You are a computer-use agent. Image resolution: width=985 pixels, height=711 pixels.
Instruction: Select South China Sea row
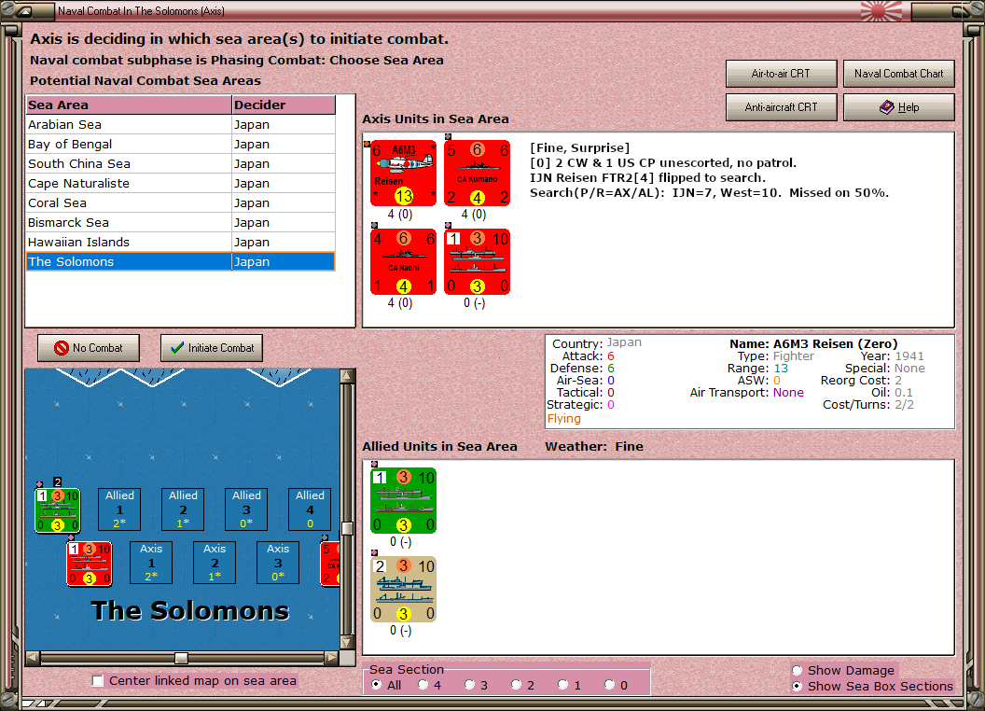pyautogui.click(x=181, y=163)
